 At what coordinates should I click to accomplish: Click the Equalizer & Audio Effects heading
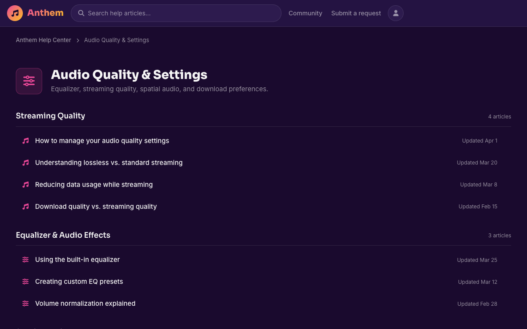pyautogui.click(x=63, y=235)
